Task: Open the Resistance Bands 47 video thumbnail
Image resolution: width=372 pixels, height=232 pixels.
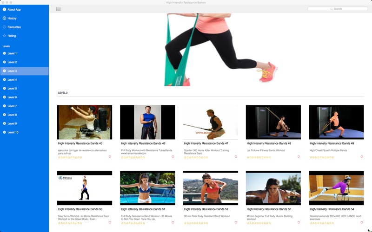Action: point(211,122)
